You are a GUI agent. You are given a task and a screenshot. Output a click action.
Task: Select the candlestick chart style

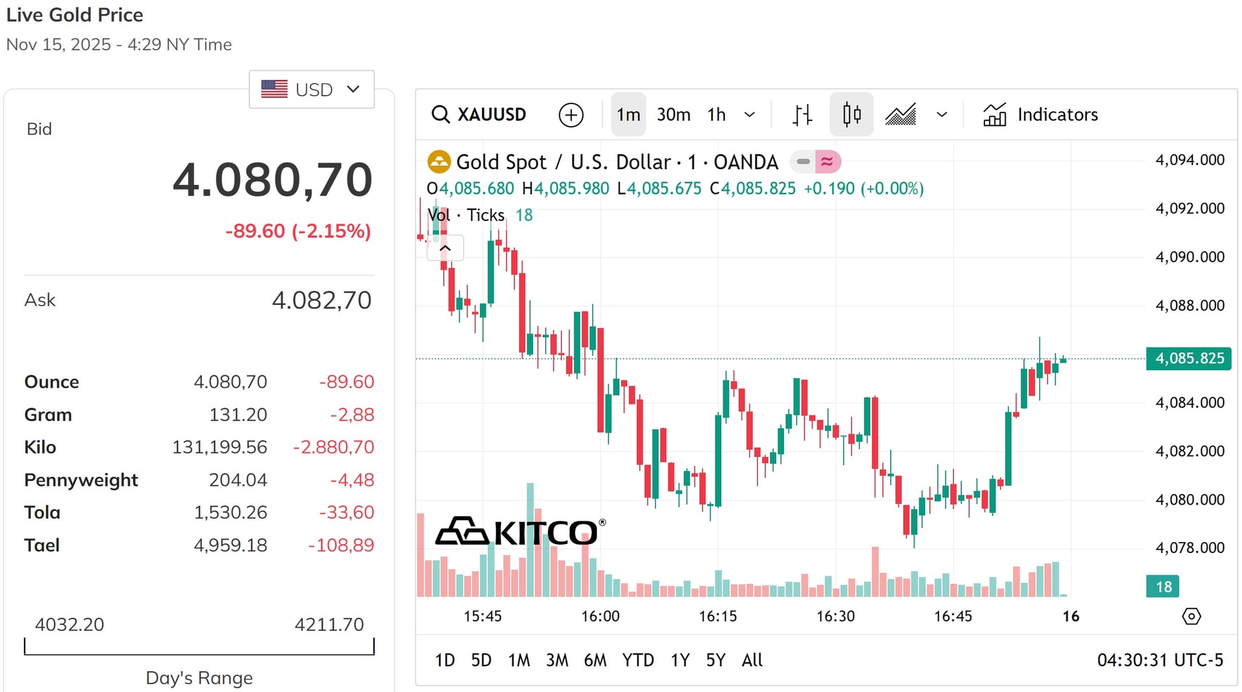[x=851, y=114]
